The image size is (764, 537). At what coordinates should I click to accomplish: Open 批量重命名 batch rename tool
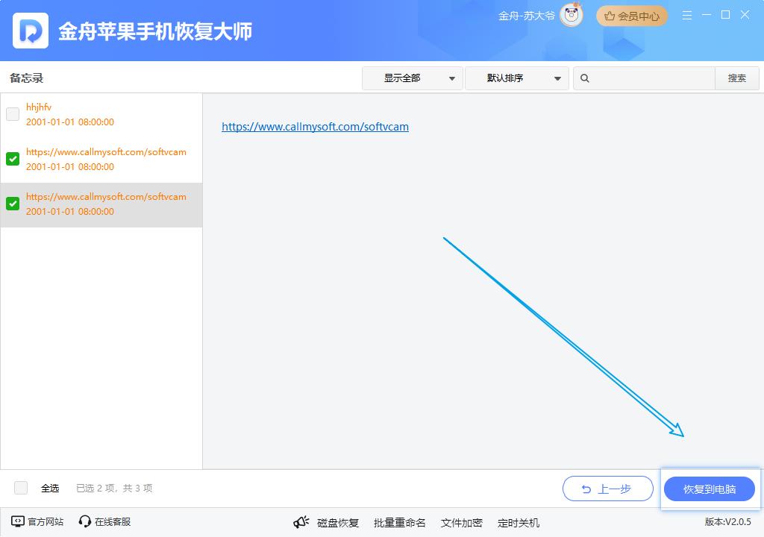[399, 522]
